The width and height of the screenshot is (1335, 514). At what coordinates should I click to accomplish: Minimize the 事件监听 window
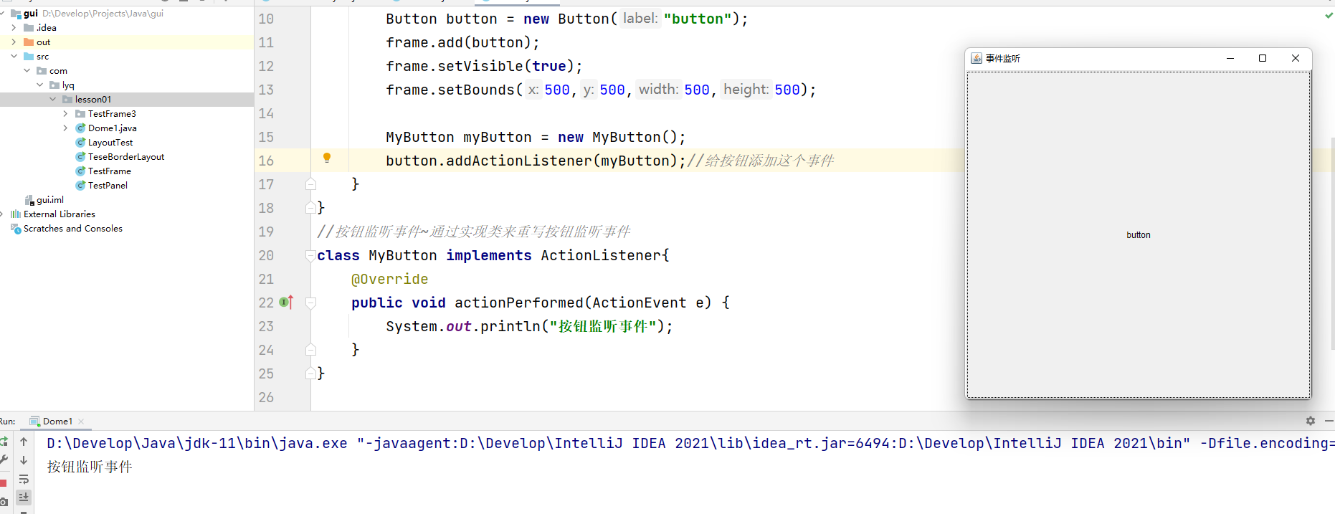pos(1230,58)
